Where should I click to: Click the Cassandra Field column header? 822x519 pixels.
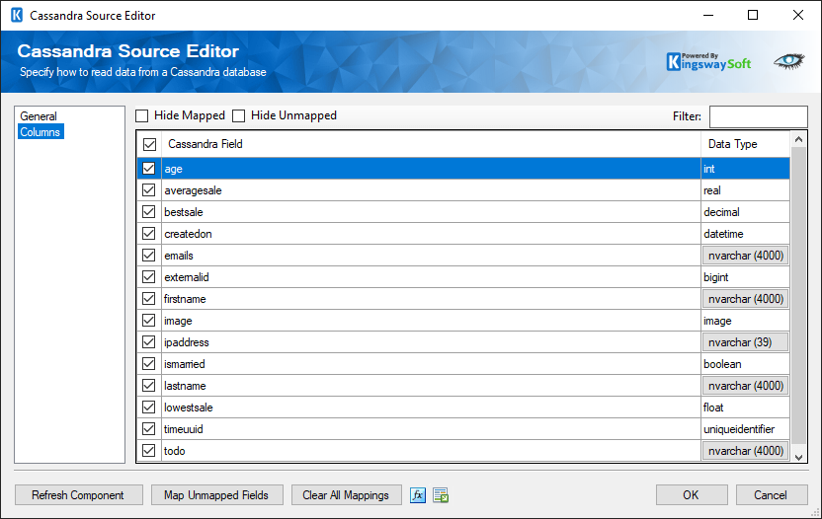tap(431, 144)
